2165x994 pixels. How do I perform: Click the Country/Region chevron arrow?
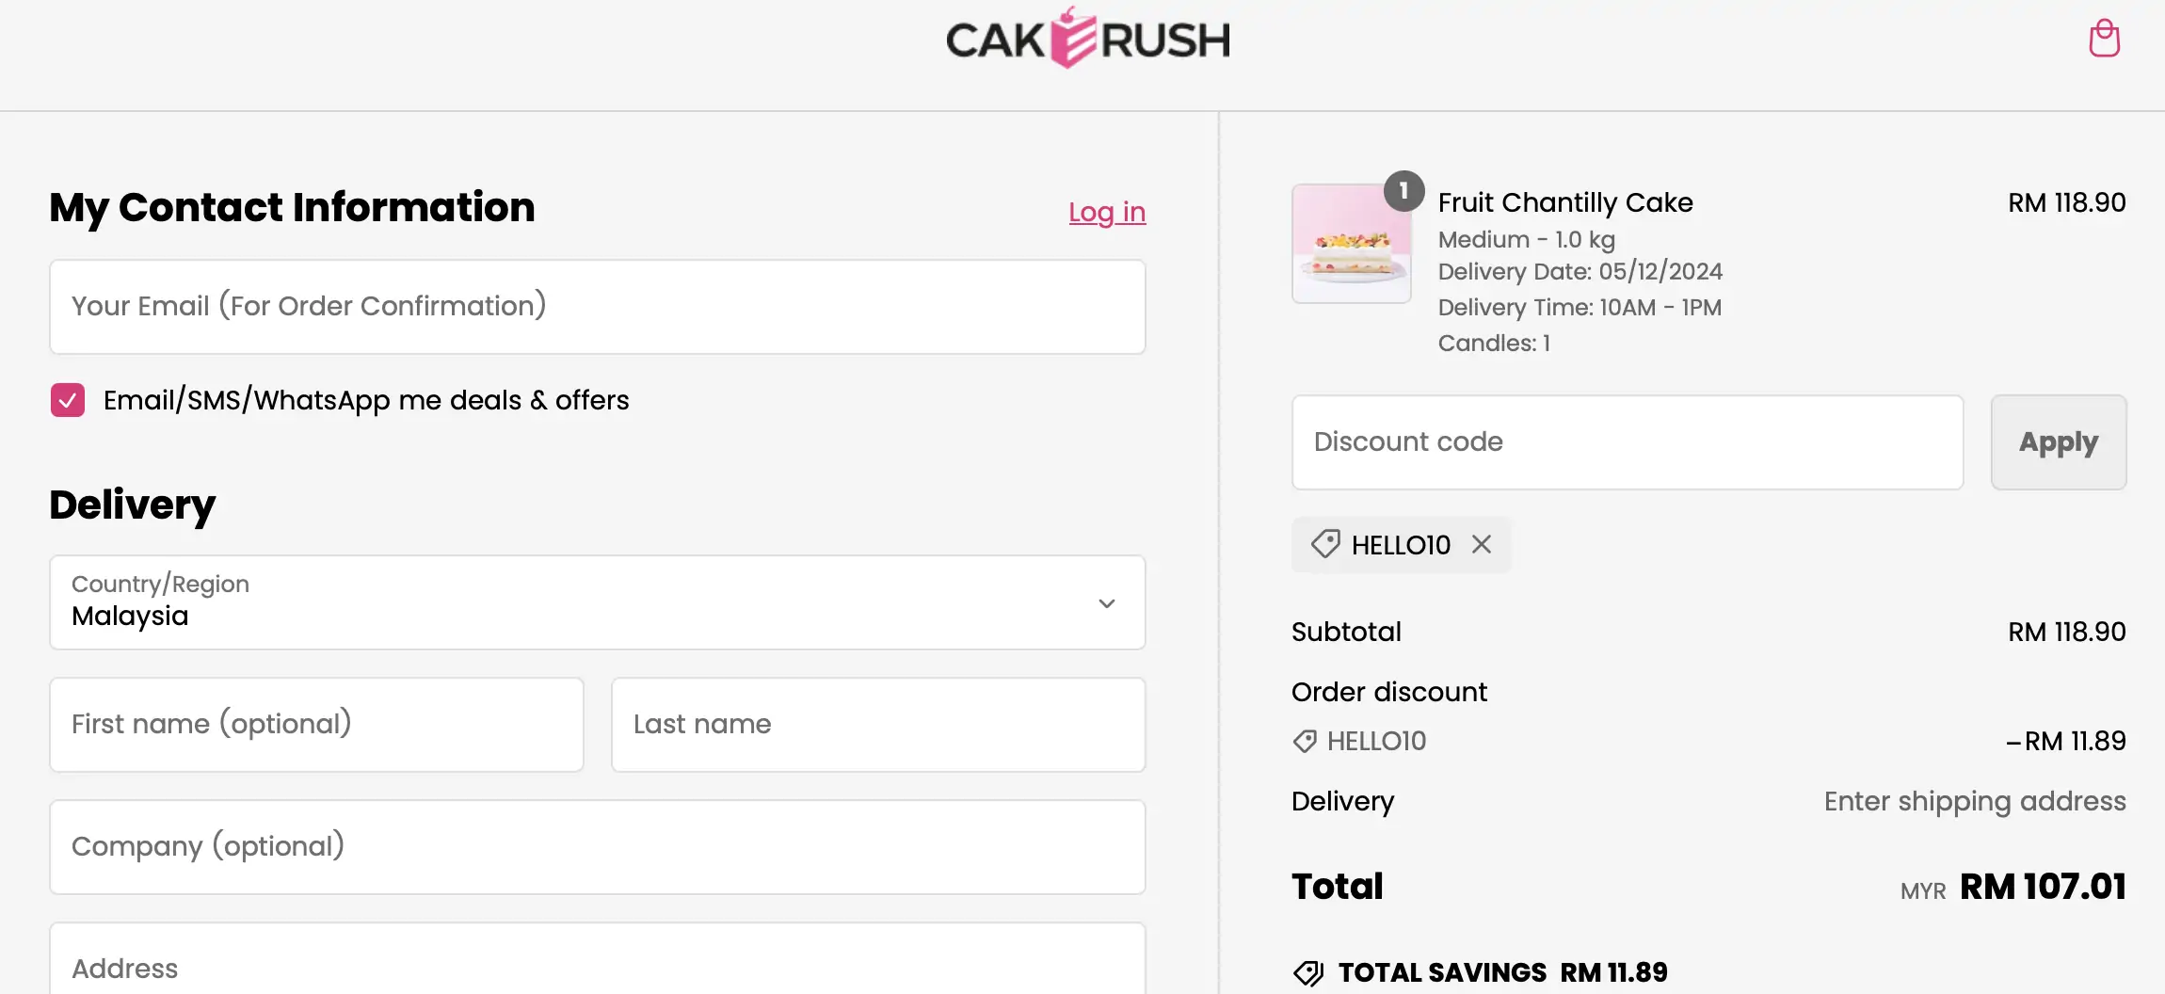1107,603
